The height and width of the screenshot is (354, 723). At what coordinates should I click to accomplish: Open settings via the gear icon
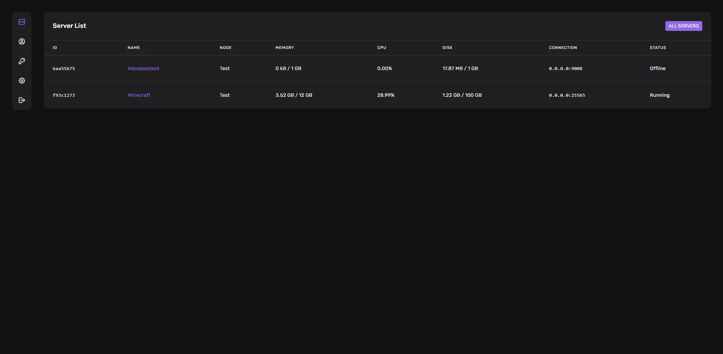(22, 81)
